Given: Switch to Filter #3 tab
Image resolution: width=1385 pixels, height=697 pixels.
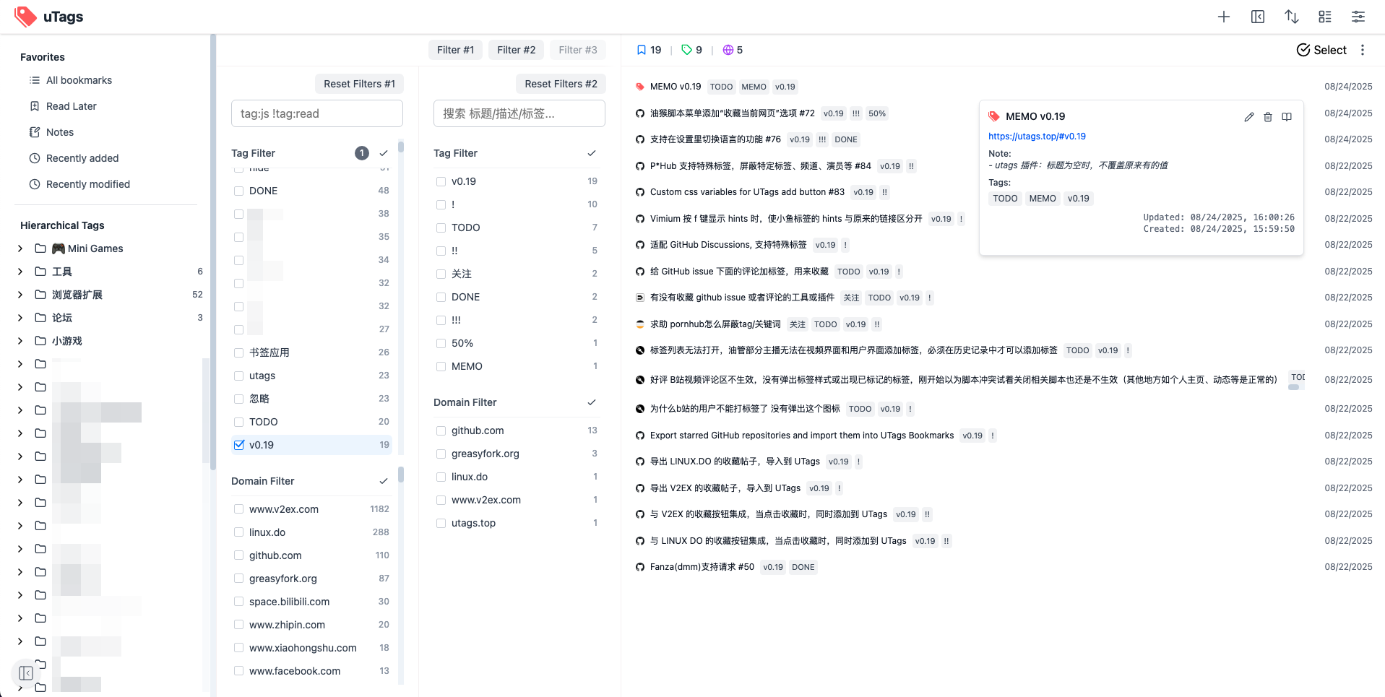Looking at the screenshot, I should (x=577, y=50).
